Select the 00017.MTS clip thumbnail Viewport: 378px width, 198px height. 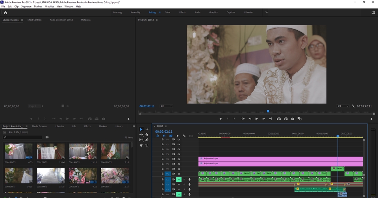50,152
